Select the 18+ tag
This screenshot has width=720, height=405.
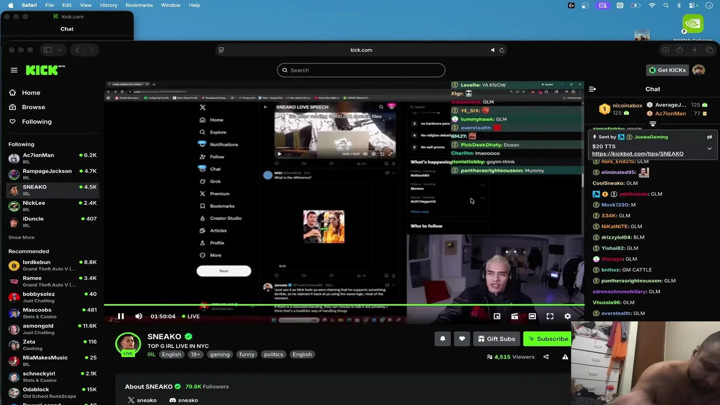195,354
